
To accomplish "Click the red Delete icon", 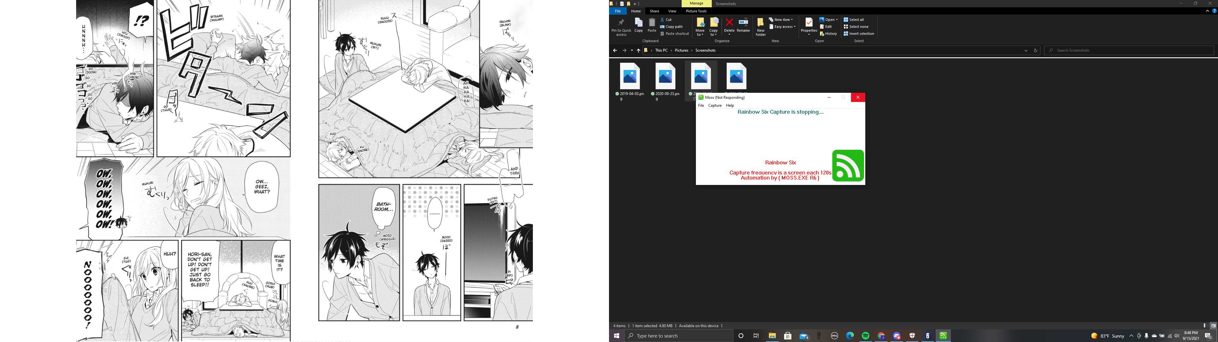I will tap(729, 22).
